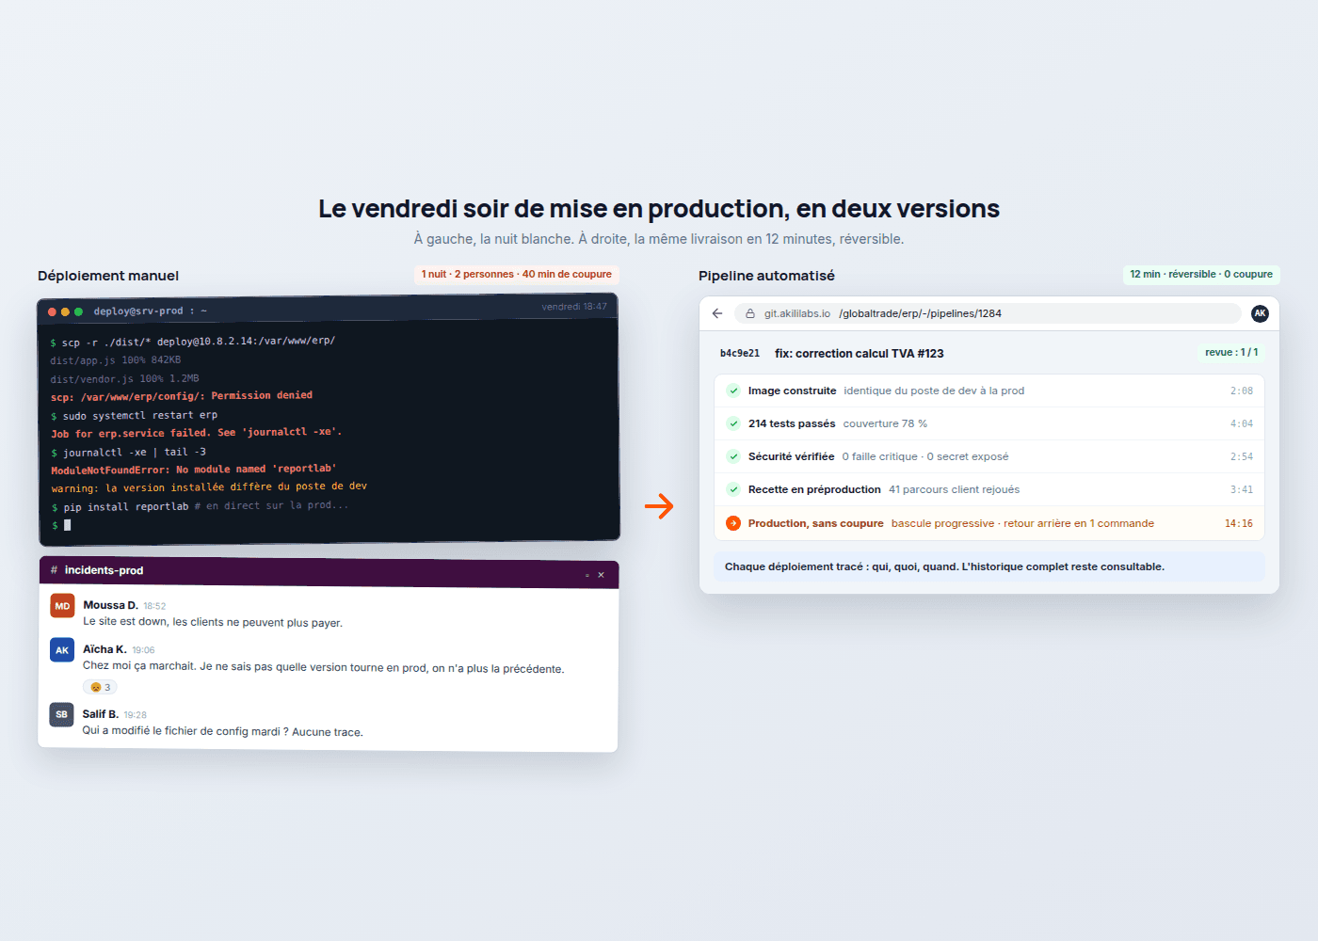Open the AK profile avatar in browser

tap(1260, 313)
